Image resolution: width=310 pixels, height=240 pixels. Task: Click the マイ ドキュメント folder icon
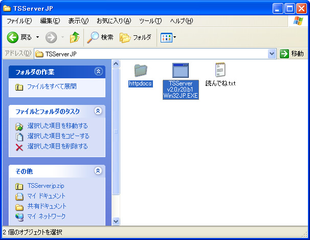coord(19,197)
